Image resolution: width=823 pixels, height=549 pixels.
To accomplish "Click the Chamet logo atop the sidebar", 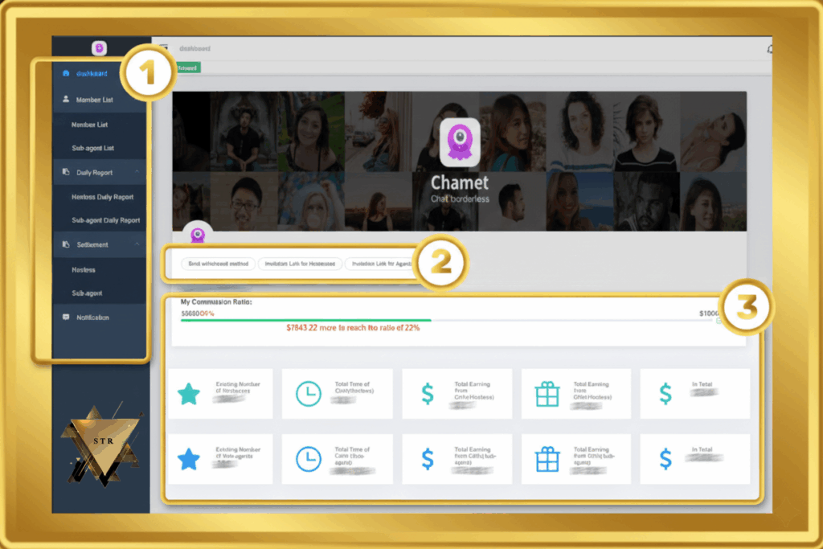I will 99,48.
